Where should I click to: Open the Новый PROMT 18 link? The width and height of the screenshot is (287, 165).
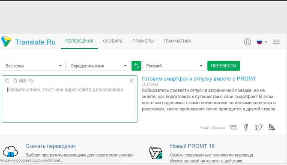click(192, 146)
